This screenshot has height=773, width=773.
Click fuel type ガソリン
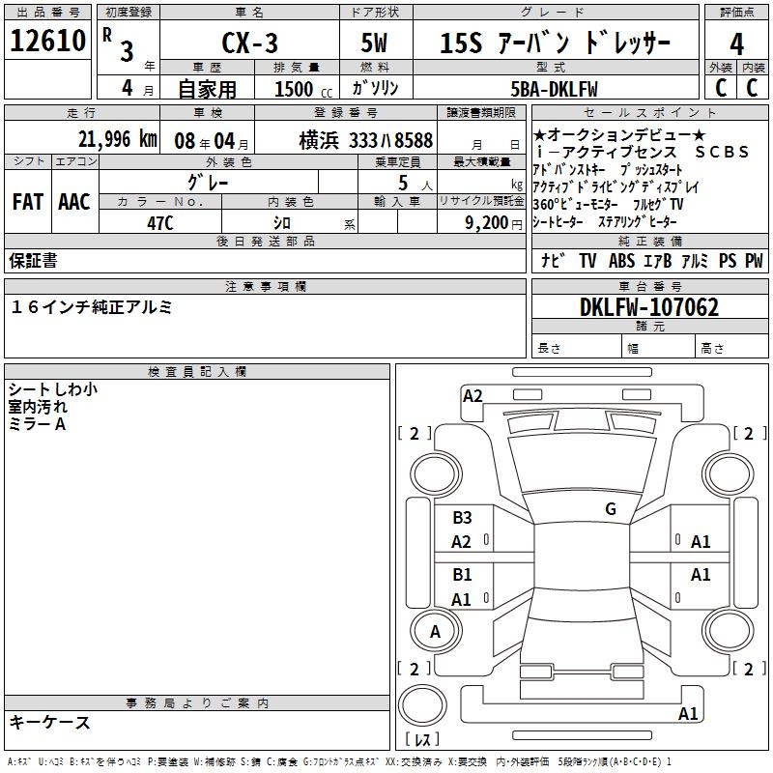point(375,88)
